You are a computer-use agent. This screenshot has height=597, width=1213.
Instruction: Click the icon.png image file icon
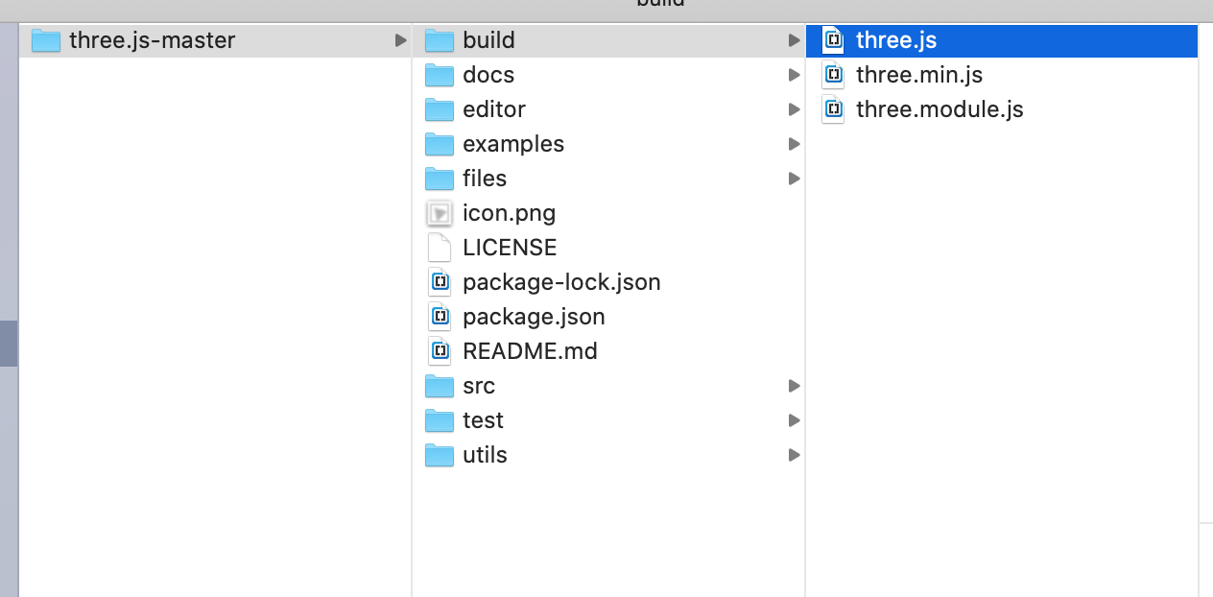pyautogui.click(x=440, y=213)
